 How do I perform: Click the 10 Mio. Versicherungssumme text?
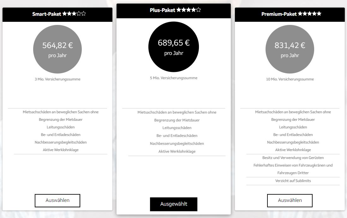290,79
